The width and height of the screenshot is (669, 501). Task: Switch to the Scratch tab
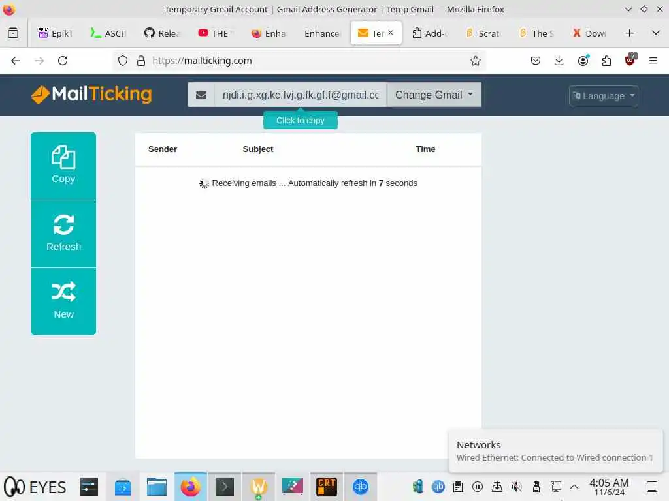click(483, 33)
